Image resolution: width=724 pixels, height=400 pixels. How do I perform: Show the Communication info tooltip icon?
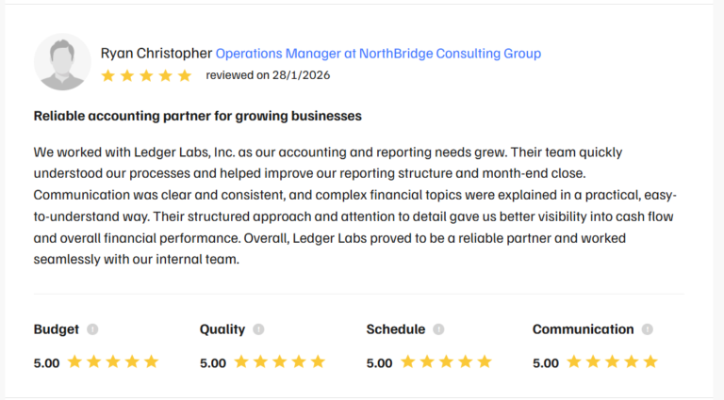pos(648,329)
